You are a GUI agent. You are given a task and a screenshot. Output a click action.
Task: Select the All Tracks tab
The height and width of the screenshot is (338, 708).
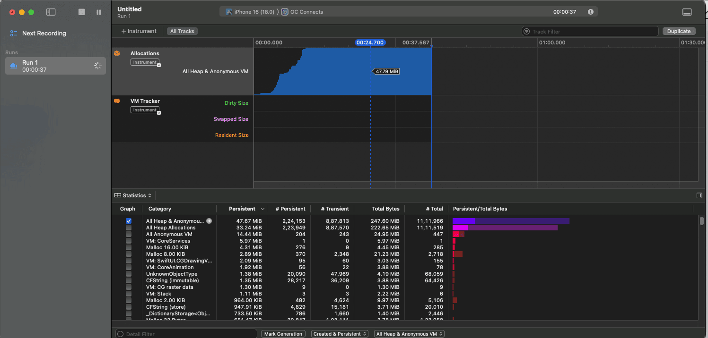(182, 31)
